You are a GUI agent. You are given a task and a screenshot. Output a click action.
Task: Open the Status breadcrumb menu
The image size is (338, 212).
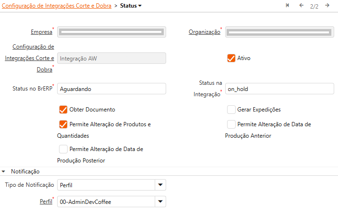[131, 6]
